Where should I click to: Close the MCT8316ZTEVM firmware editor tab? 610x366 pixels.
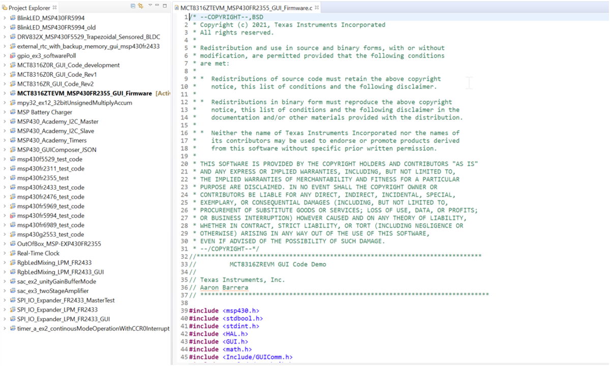click(316, 8)
